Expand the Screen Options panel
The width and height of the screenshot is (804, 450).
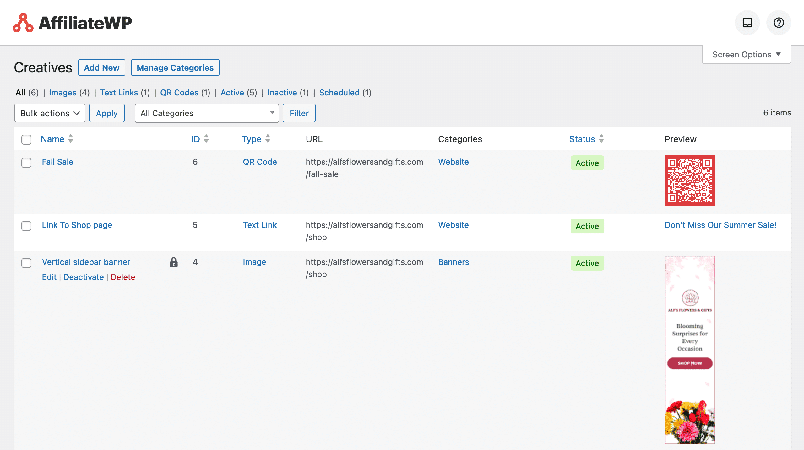pos(747,55)
